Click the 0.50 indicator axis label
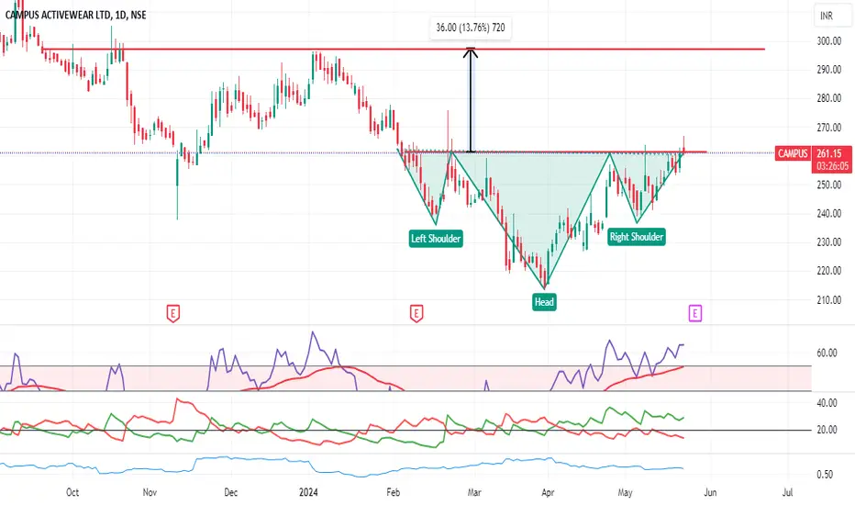 coord(825,475)
